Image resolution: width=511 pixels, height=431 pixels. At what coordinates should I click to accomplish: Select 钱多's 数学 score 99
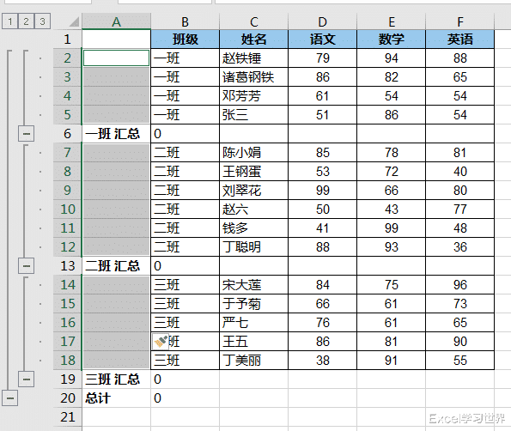click(391, 228)
